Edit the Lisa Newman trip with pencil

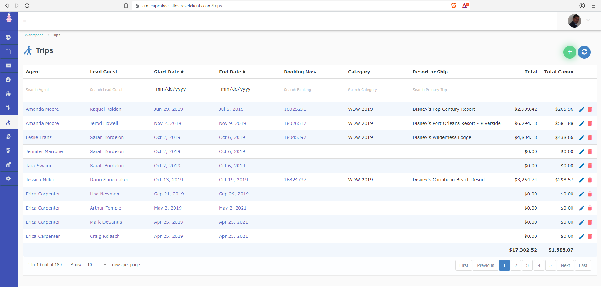pyautogui.click(x=582, y=194)
